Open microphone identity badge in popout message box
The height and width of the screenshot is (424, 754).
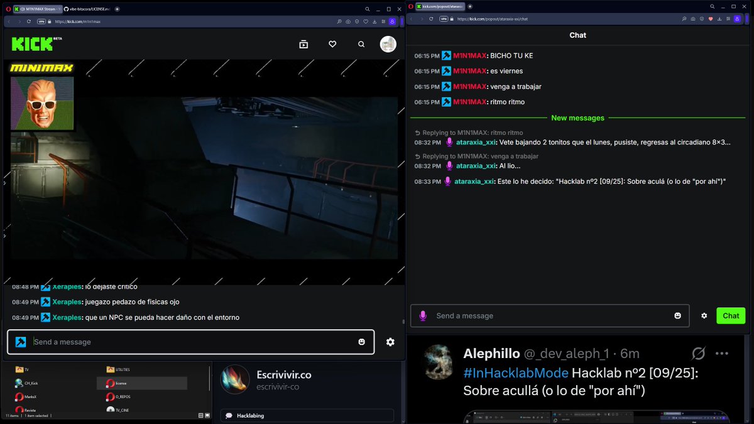[x=423, y=315]
